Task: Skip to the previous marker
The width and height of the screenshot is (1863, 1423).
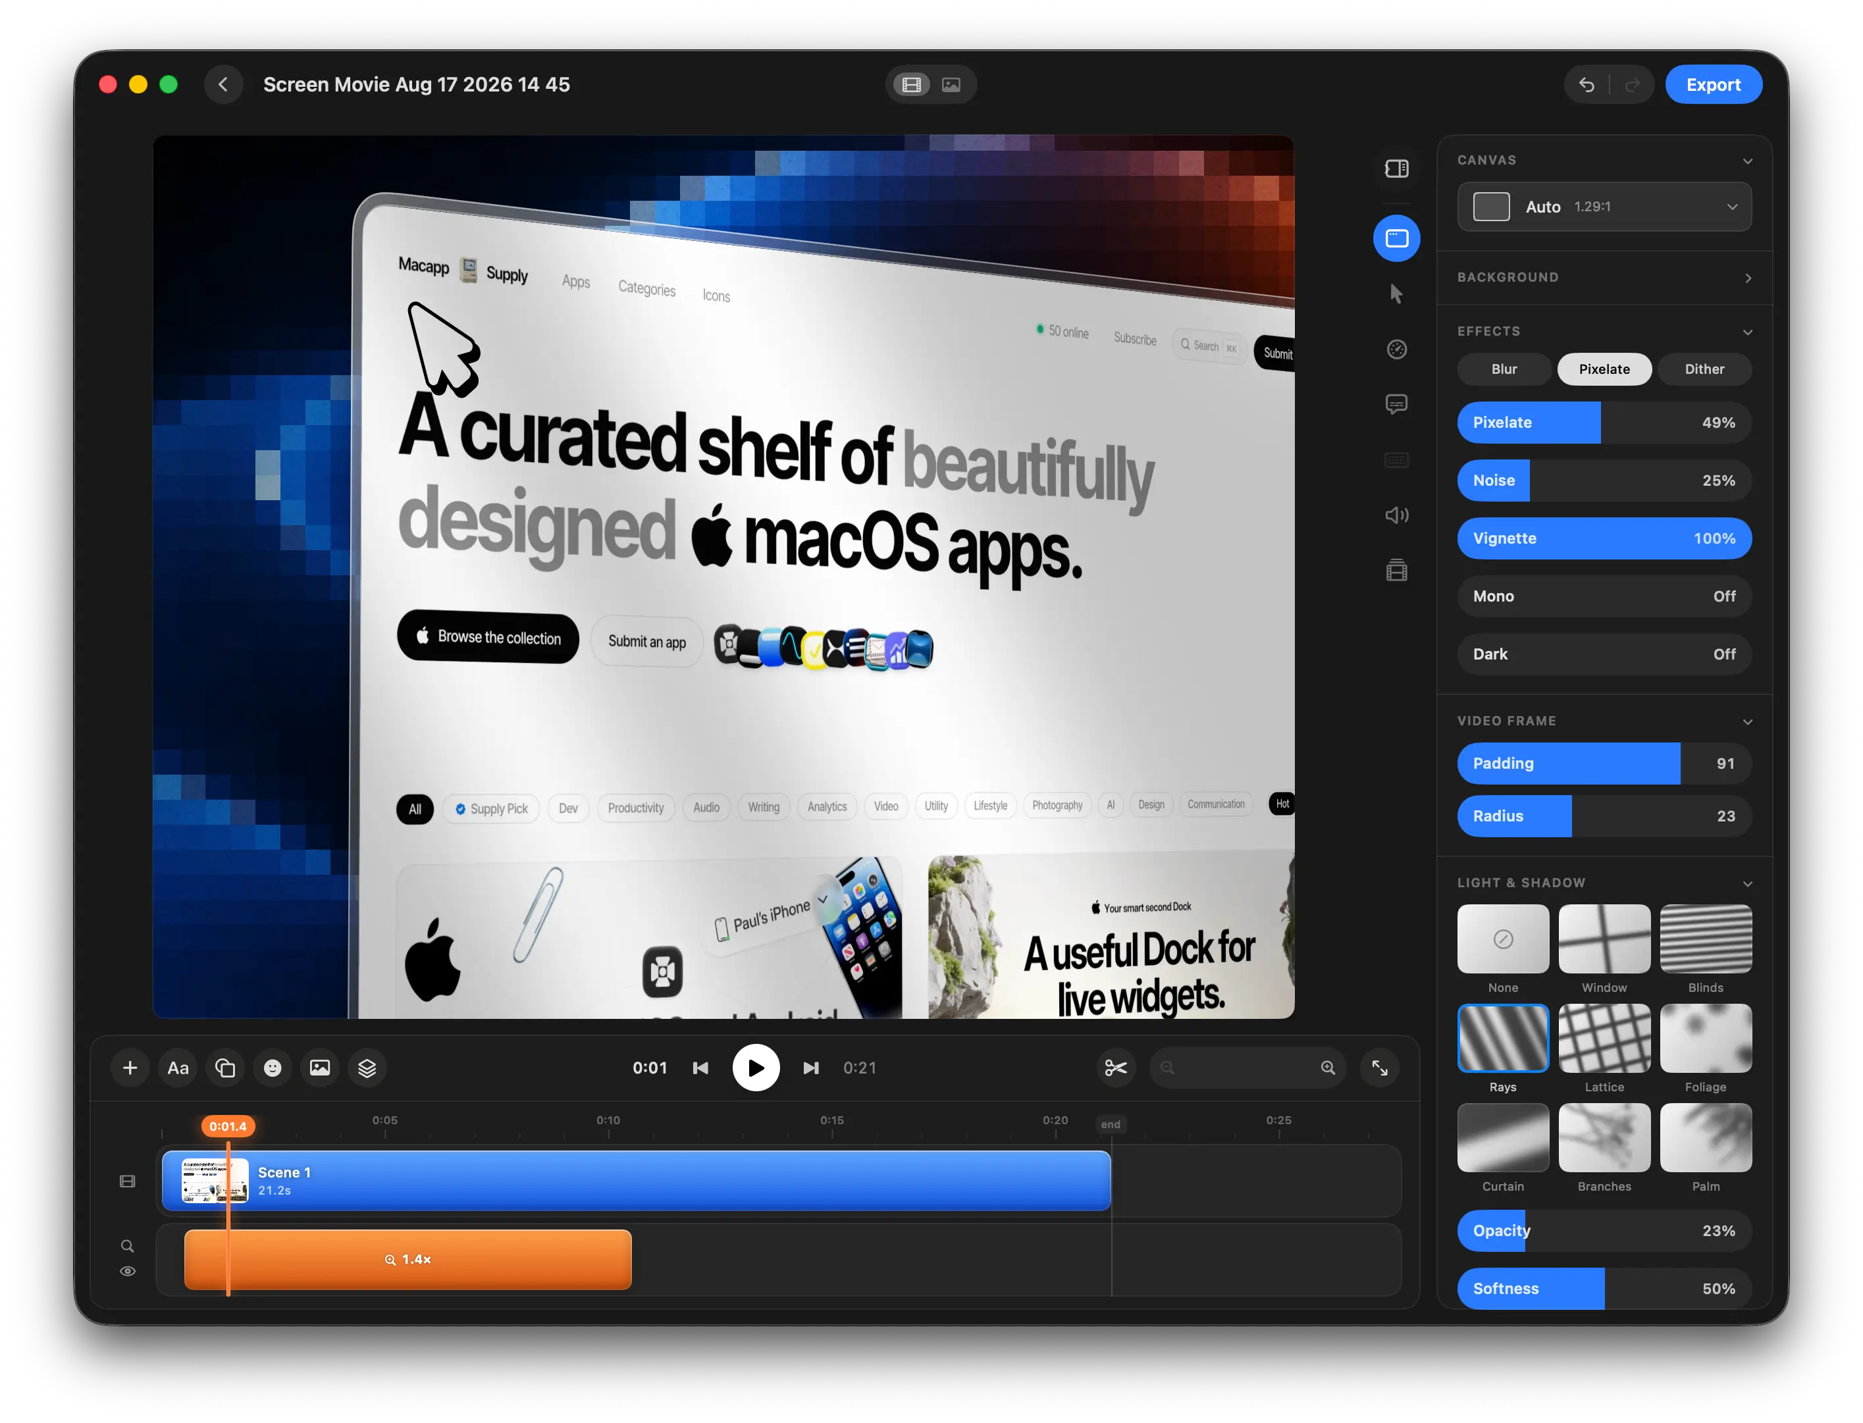Action: (700, 1068)
